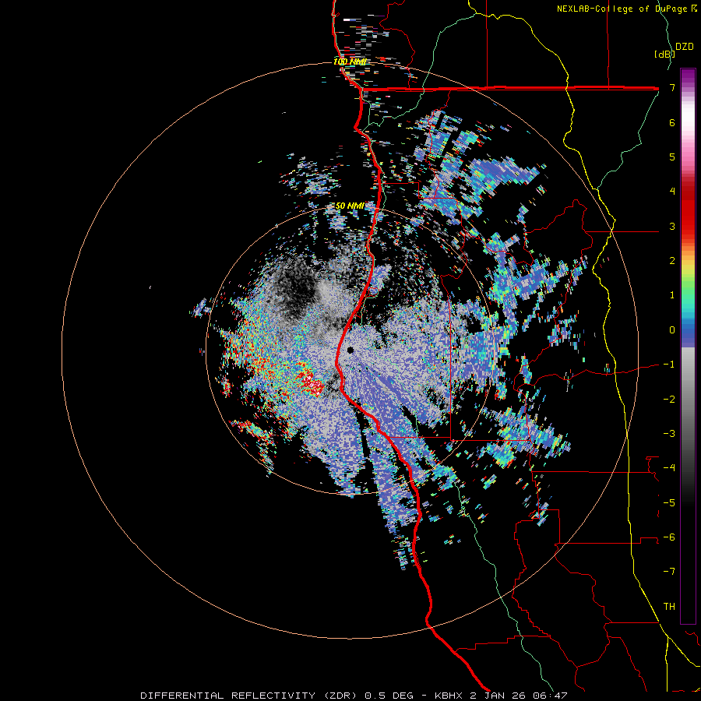Click the -2 value on the scale

tap(669, 399)
